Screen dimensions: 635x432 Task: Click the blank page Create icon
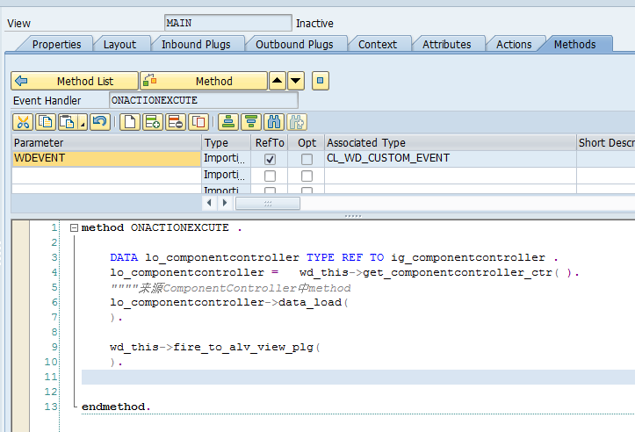pos(130,122)
